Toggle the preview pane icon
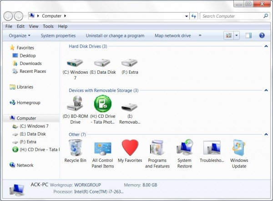This screenshot has width=273, height=201. point(248,35)
